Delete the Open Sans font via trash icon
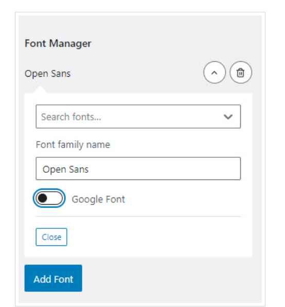Screen dimensions: 285x307 [x=241, y=73]
